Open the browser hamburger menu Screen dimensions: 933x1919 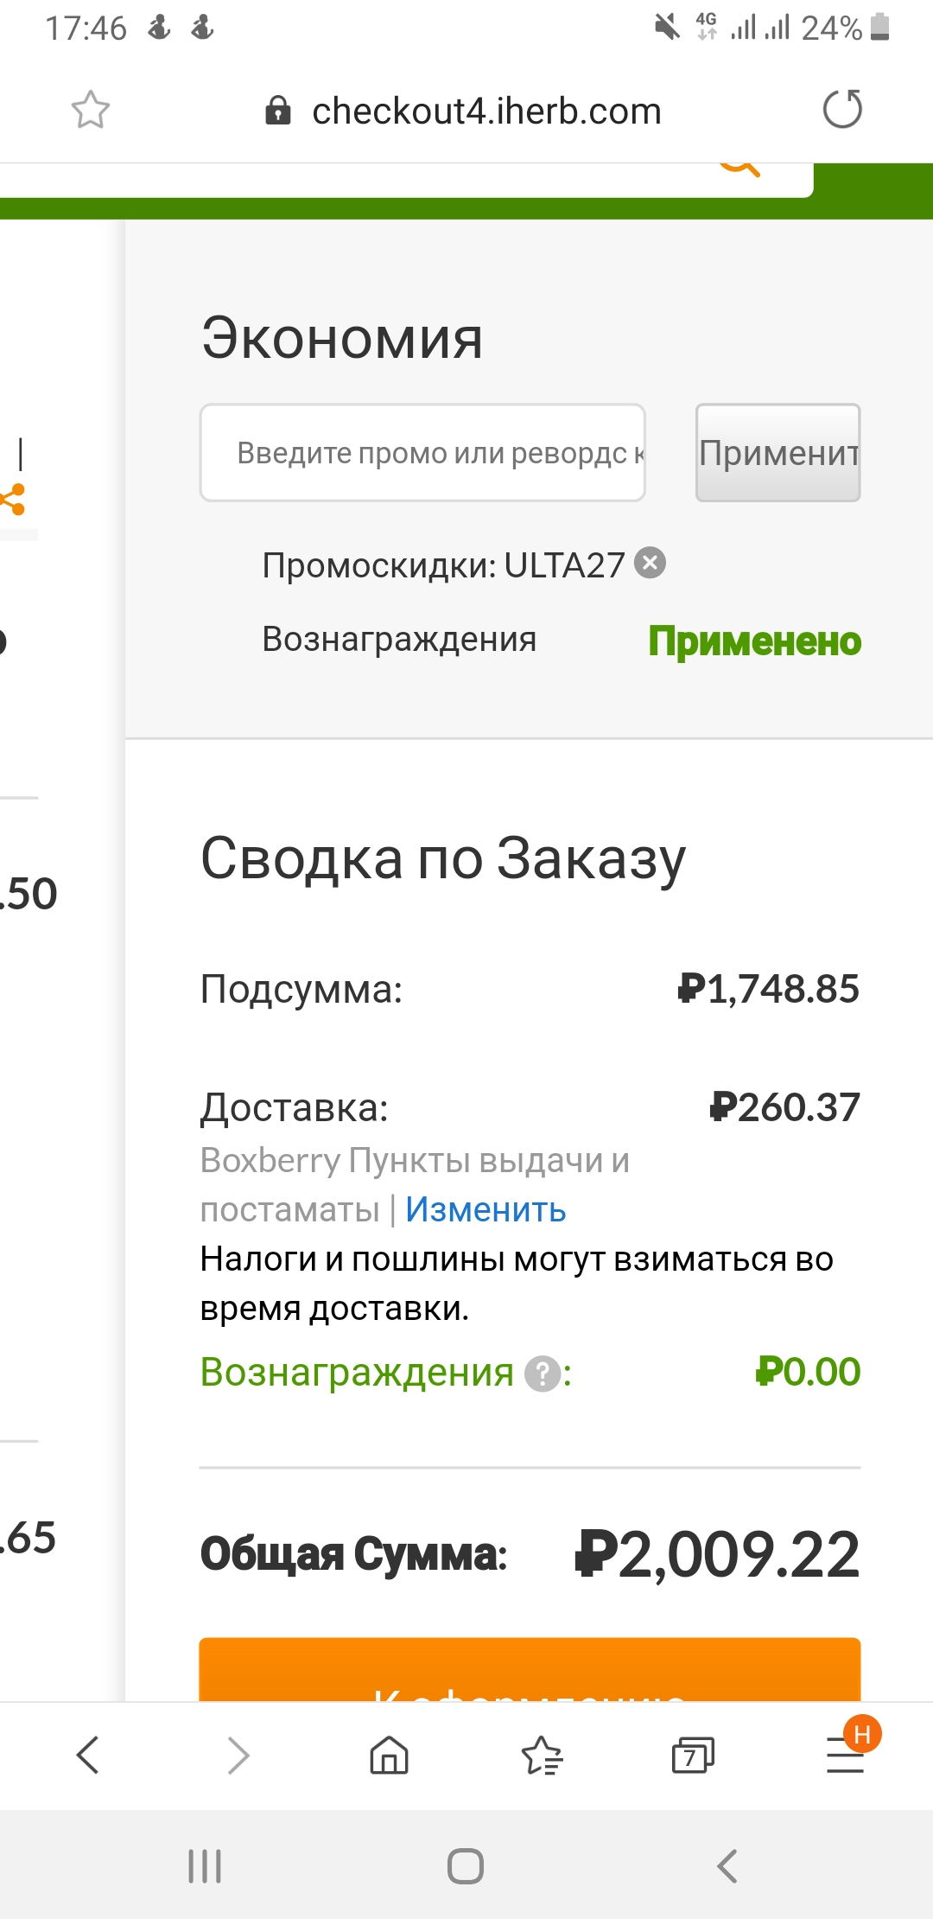[847, 1753]
